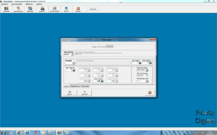Screen dimensions: 217x135
Task: Click the Hóspede code input field
Action: point(69,63)
